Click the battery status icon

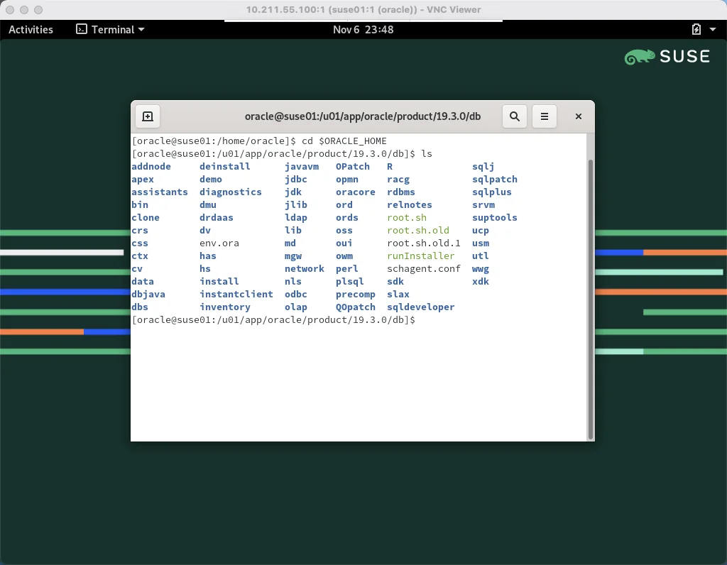[x=696, y=29]
